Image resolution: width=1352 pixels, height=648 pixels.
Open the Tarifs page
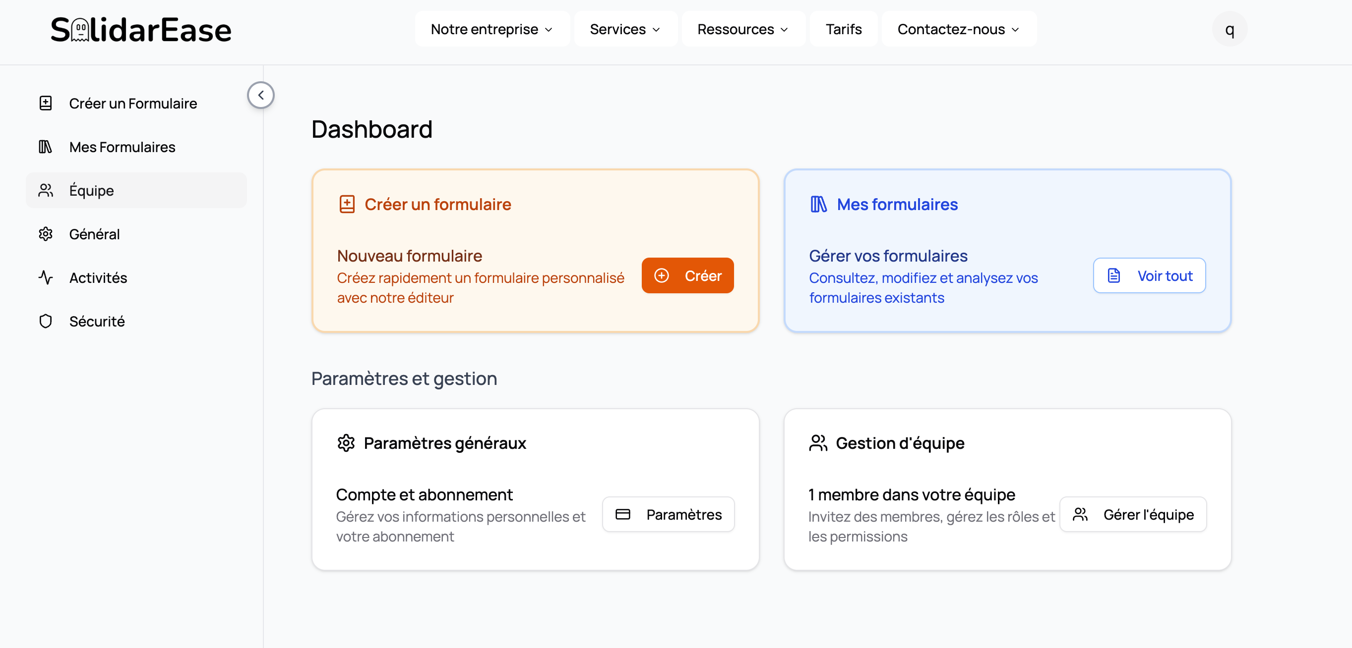(x=843, y=29)
